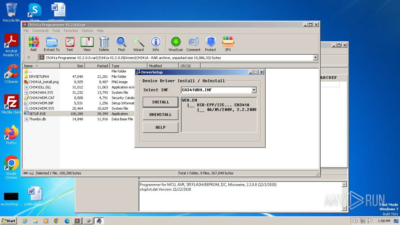Click WinRAR taskbar button

pyautogui.click(x=77, y=221)
